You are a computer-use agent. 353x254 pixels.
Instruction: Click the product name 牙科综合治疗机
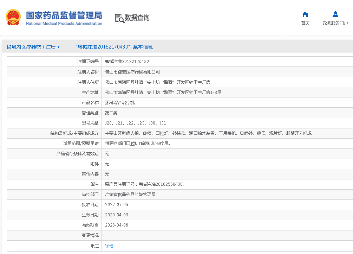(x=120, y=103)
